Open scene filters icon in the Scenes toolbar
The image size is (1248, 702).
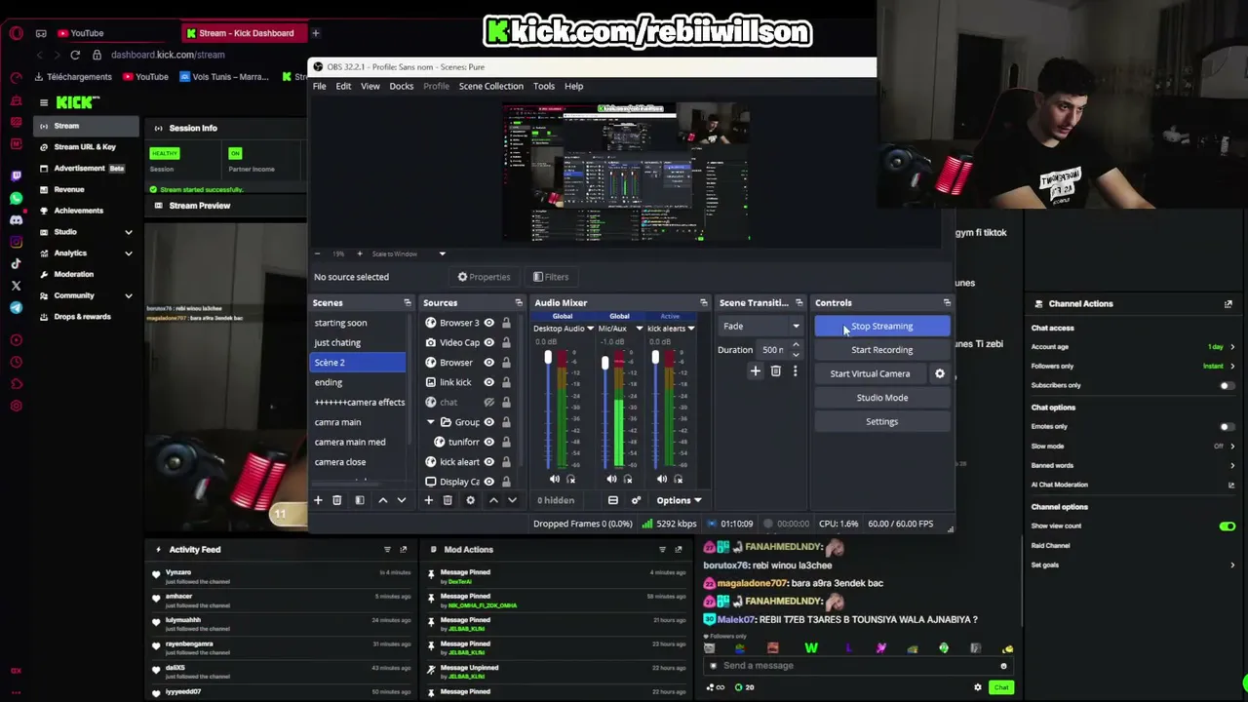(359, 500)
